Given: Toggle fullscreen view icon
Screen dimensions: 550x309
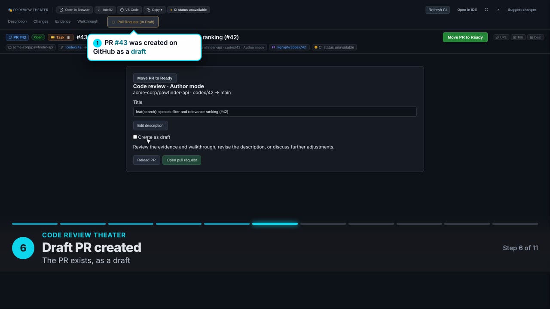Looking at the screenshot, I should click(x=486, y=9).
